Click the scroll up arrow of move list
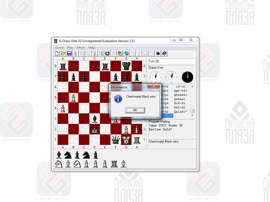270x202 pixels. 192,87
